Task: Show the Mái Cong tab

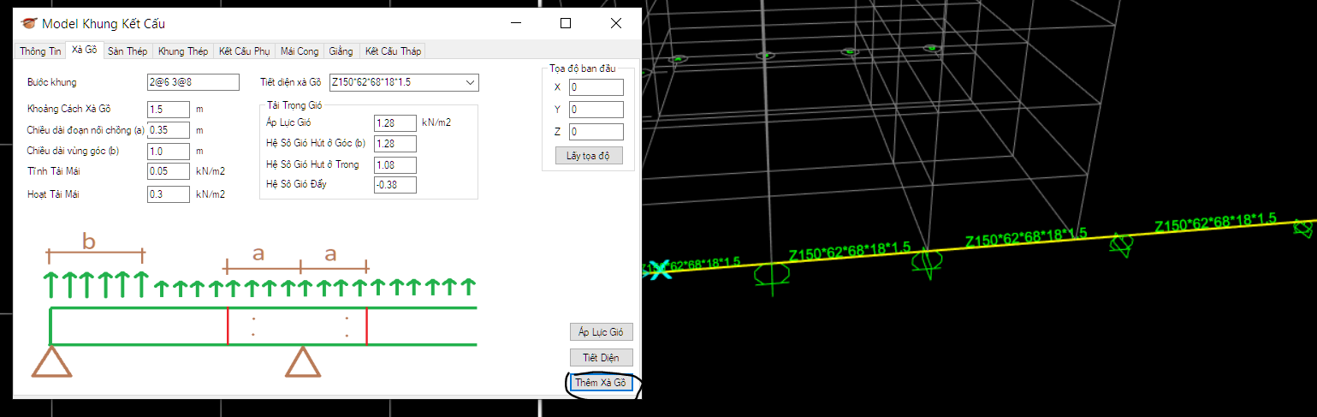Action: click(x=300, y=51)
